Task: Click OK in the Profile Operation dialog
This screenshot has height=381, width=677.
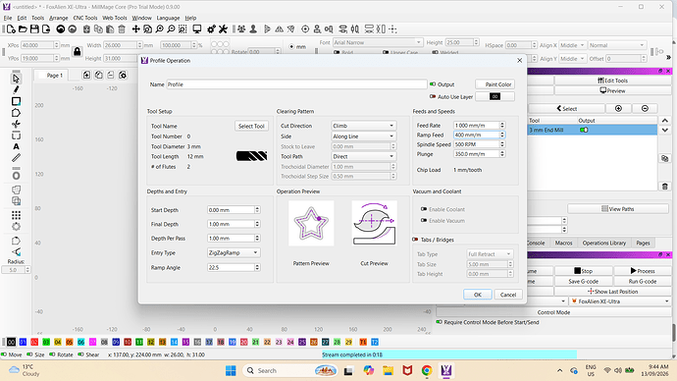Action: [478, 295]
